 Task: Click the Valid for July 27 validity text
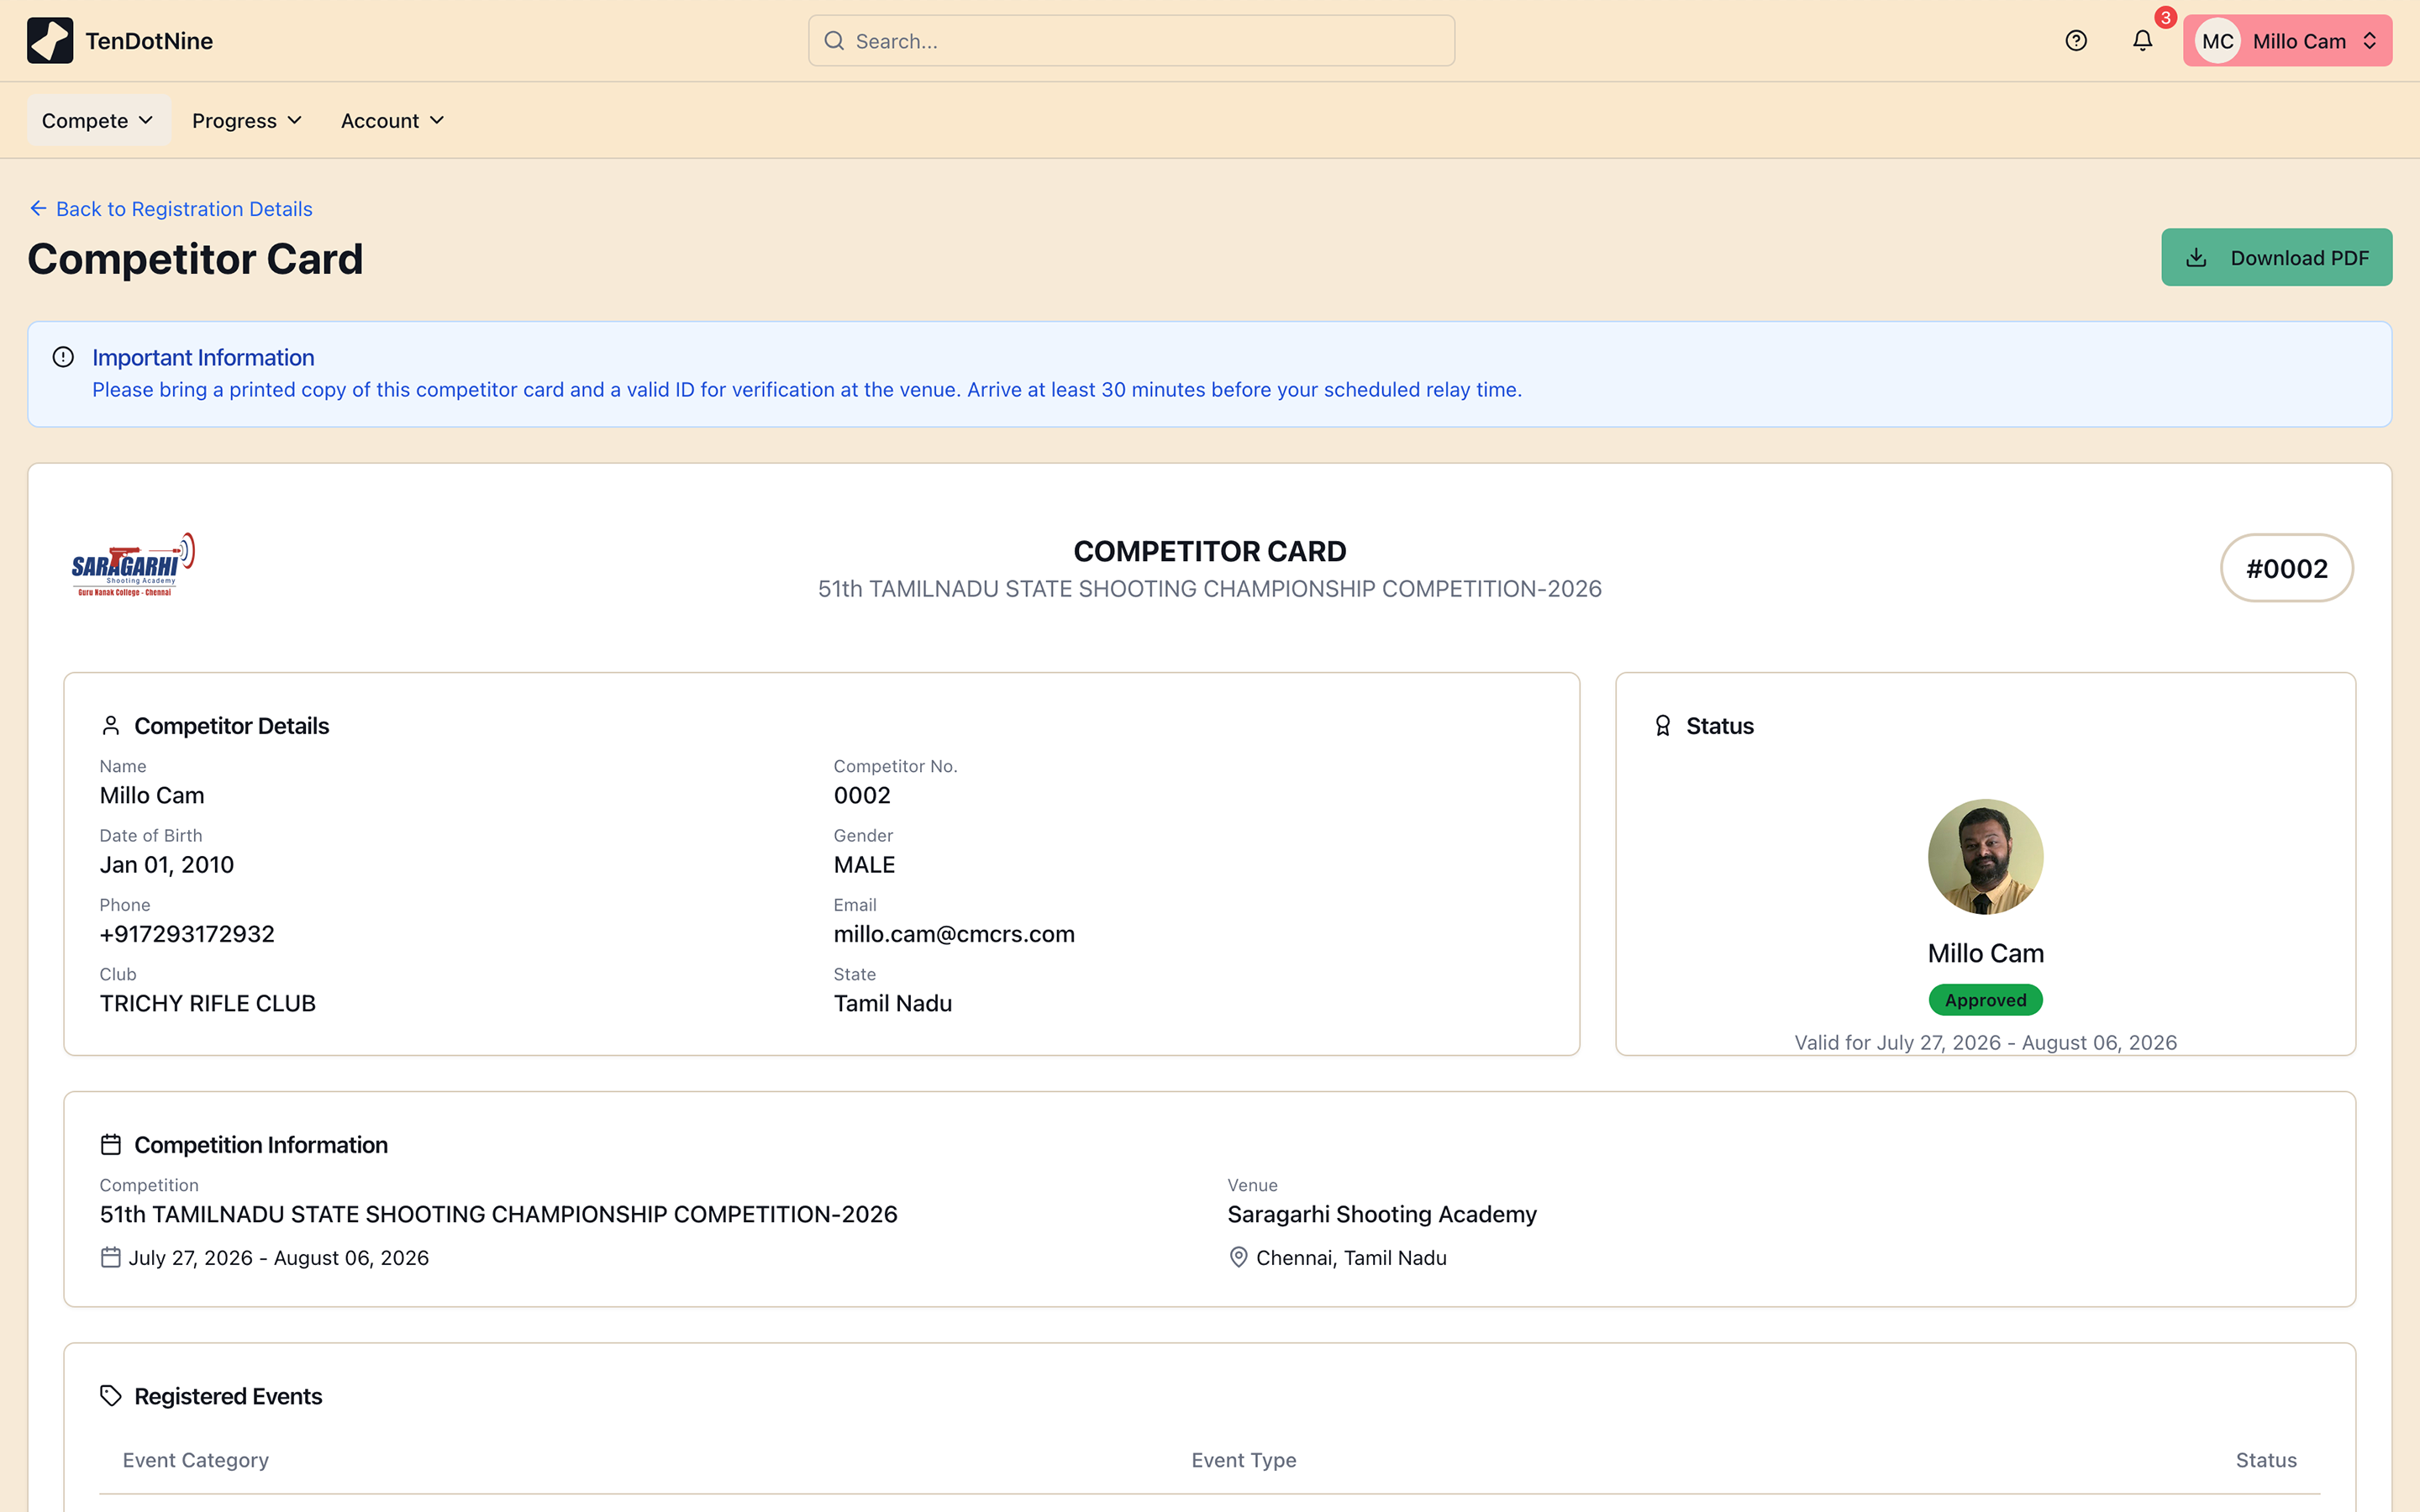point(1985,1042)
